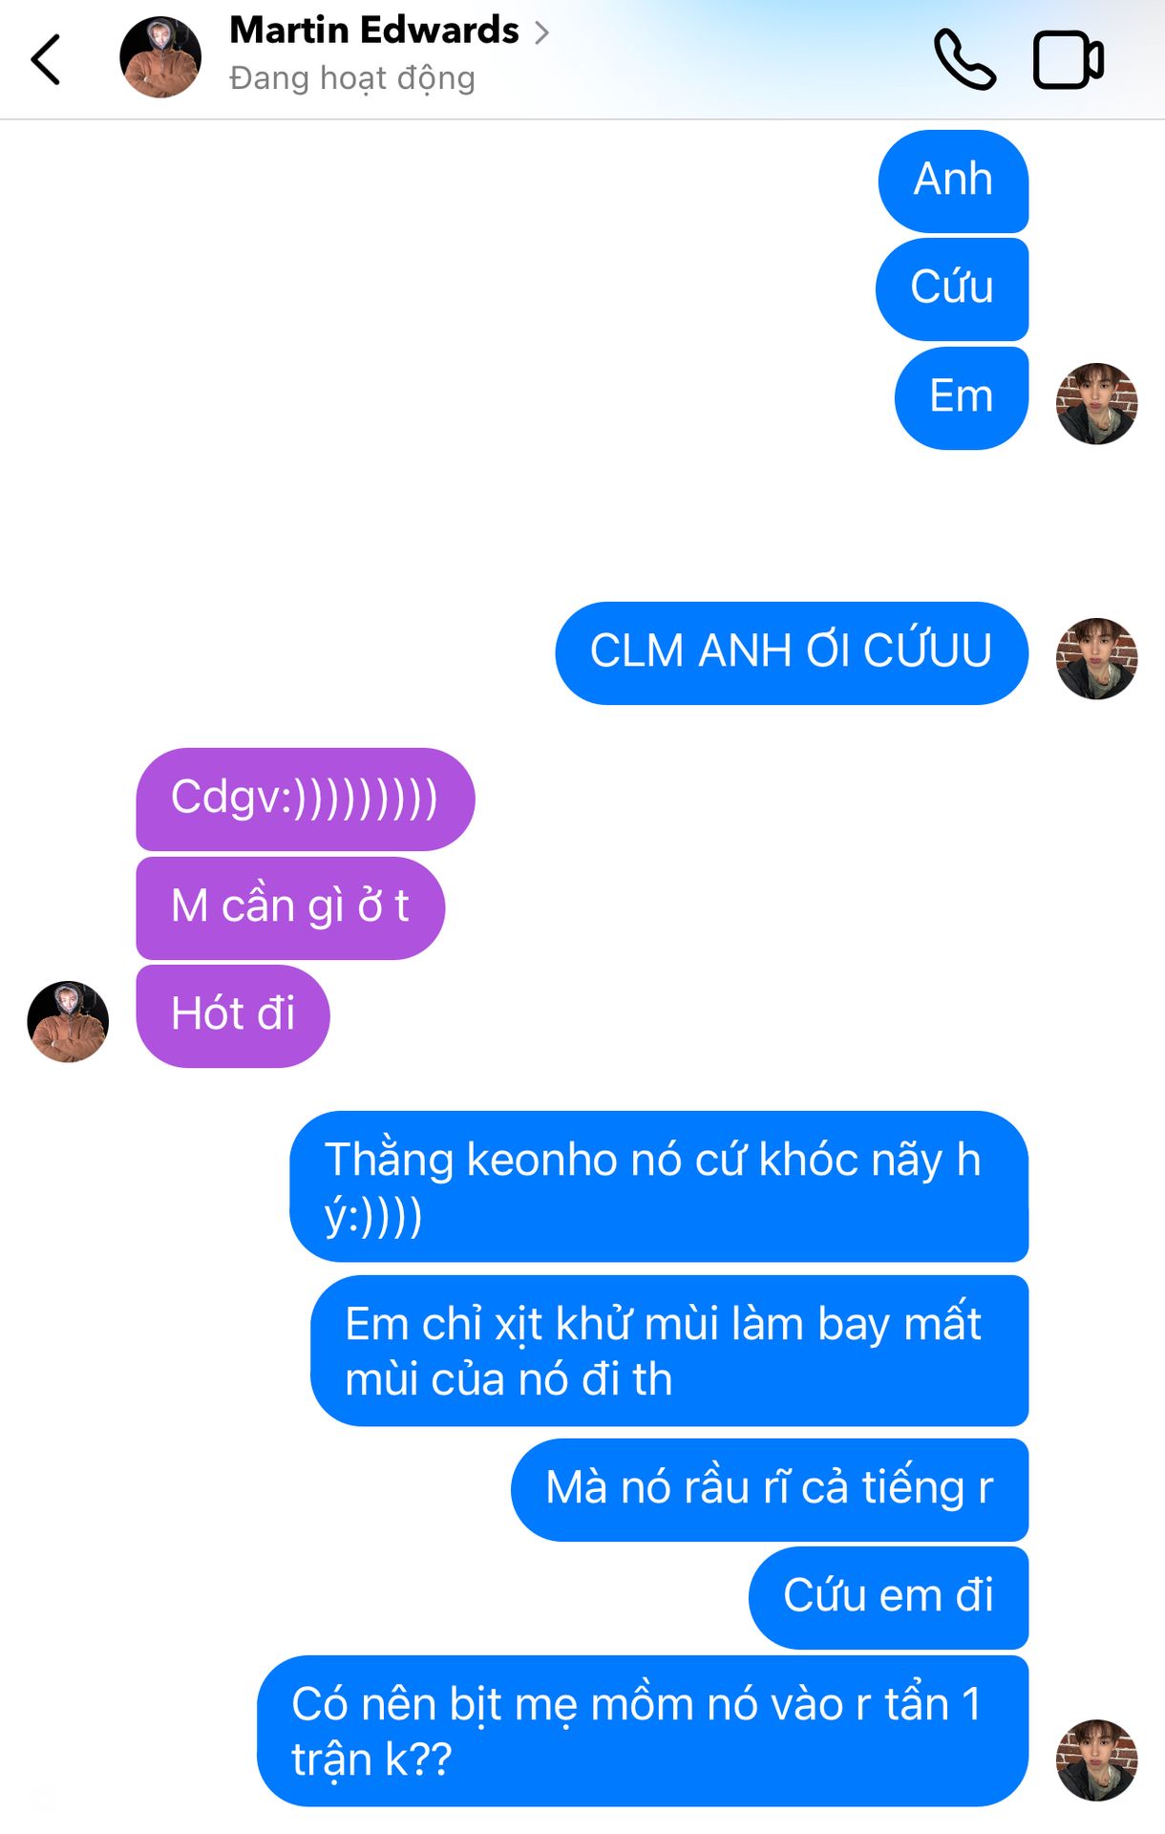Start a voice call with phone icon
Viewport: 1165px width, 1834px height.
[x=964, y=59]
